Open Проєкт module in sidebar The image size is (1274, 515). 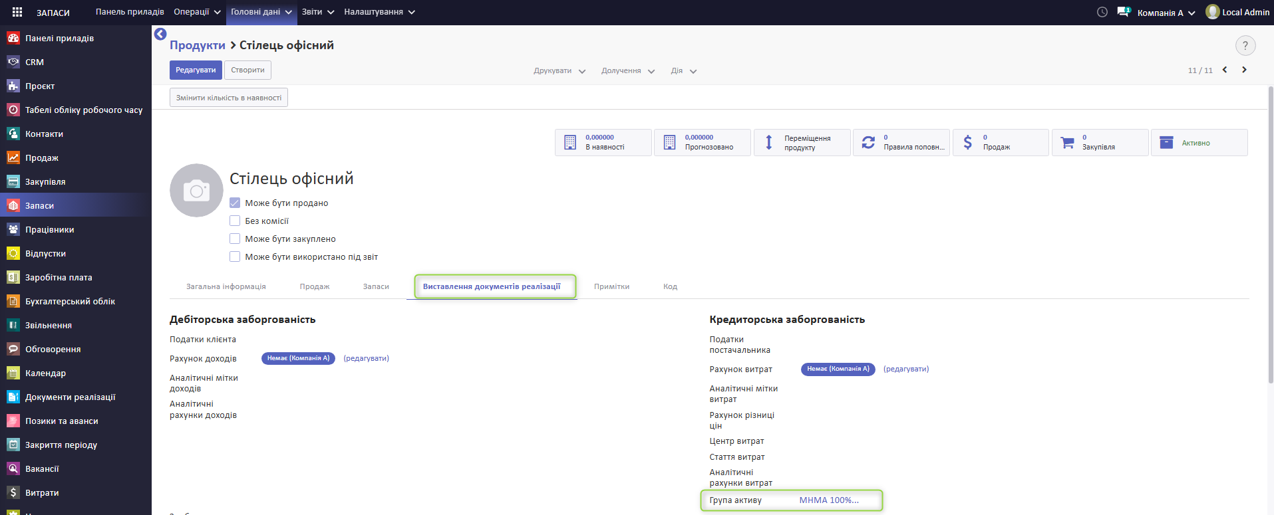(x=76, y=86)
